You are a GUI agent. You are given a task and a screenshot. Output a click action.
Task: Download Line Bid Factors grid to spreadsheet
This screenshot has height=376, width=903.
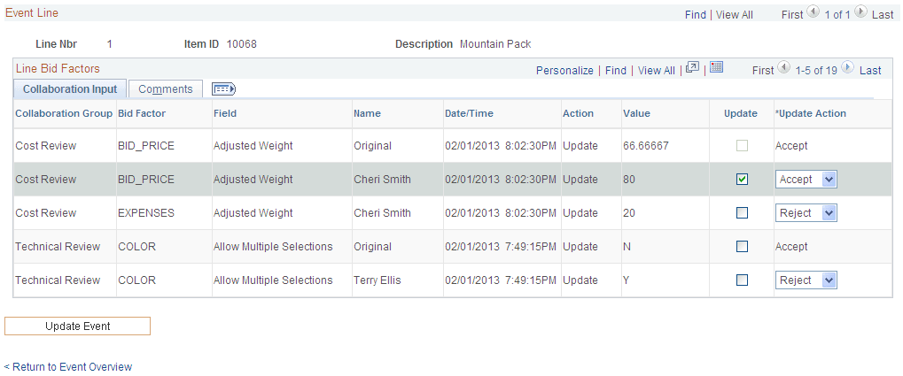click(x=716, y=66)
